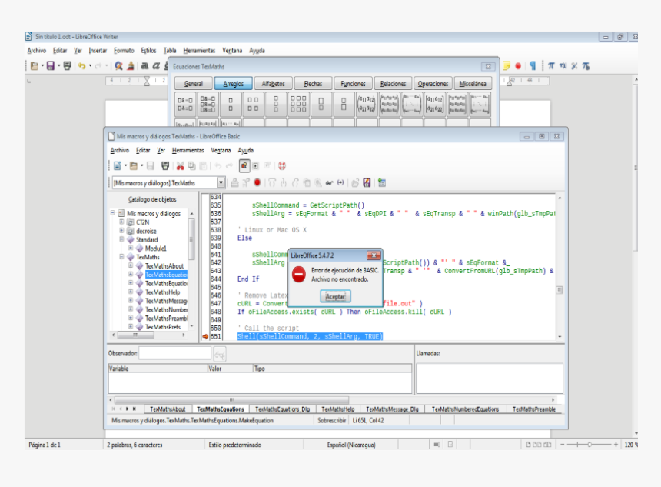Collapse the TexMaths library node
Image resolution: width=661 pixels, height=487 pixels.
(121, 257)
